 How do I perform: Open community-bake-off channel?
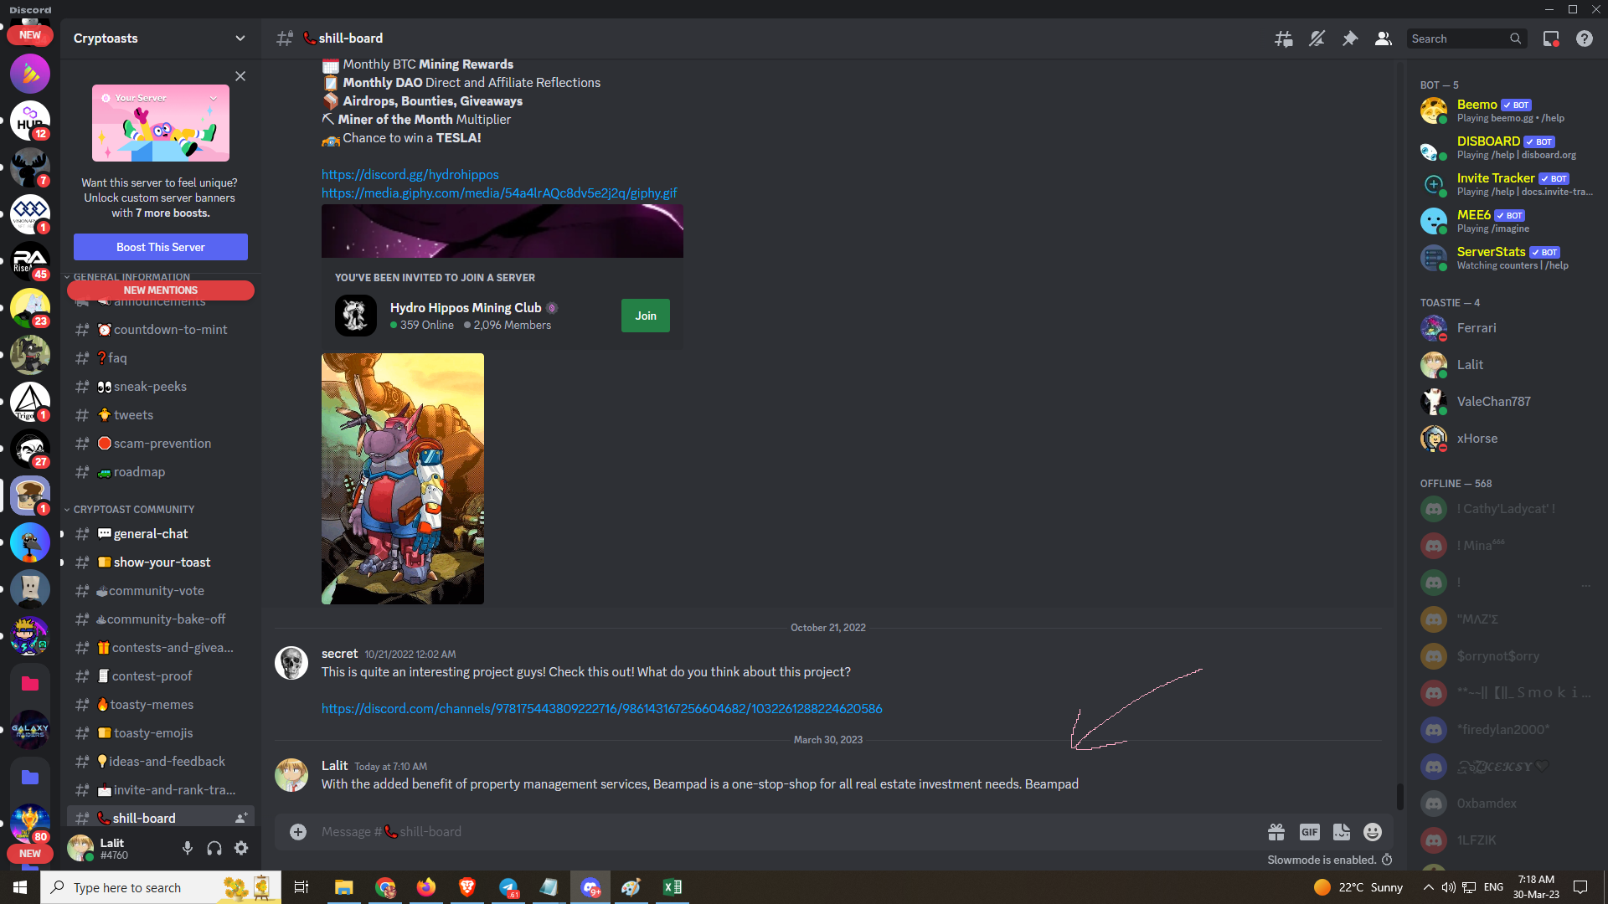tap(161, 619)
